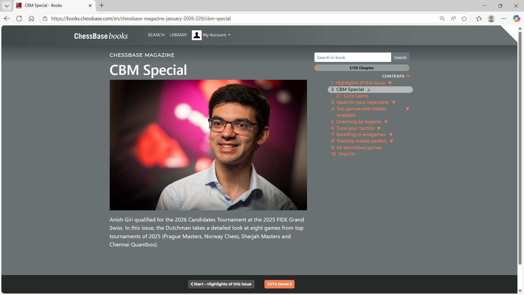Viewport: 524px width, 295px height.
Task: Expand Highlights of this issue chapter
Action: click(390, 83)
